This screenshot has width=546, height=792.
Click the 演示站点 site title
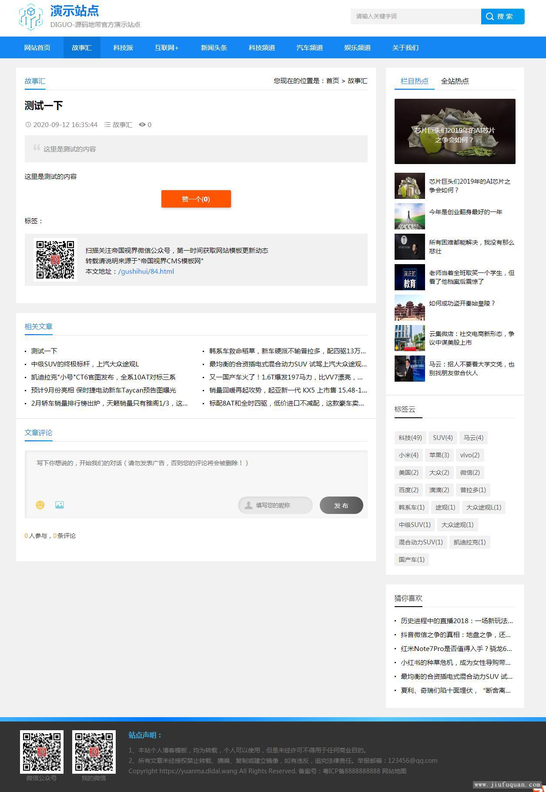(74, 10)
